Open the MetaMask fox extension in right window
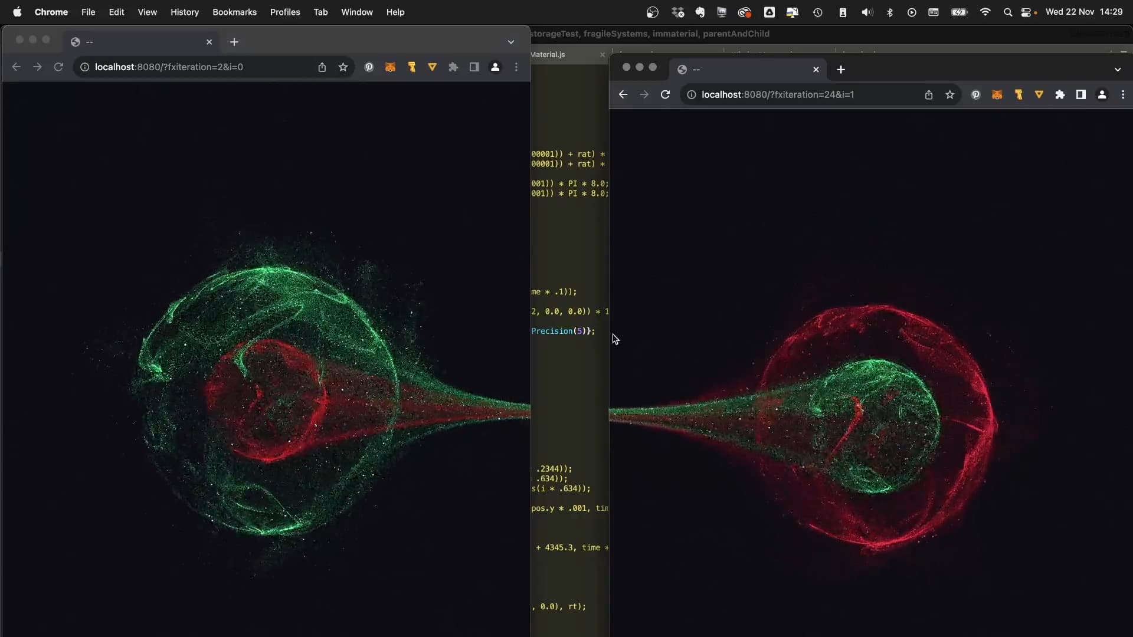1133x637 pixels. (997, 94)
